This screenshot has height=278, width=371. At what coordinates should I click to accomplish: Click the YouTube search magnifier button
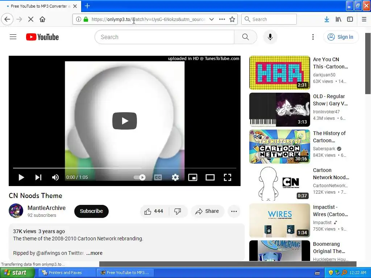pos(246,37)
